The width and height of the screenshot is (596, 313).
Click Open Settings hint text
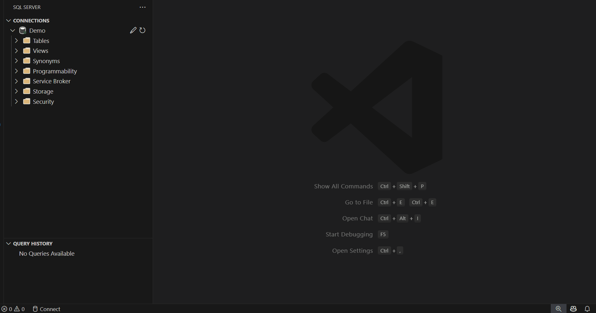[x=353, y=251]
